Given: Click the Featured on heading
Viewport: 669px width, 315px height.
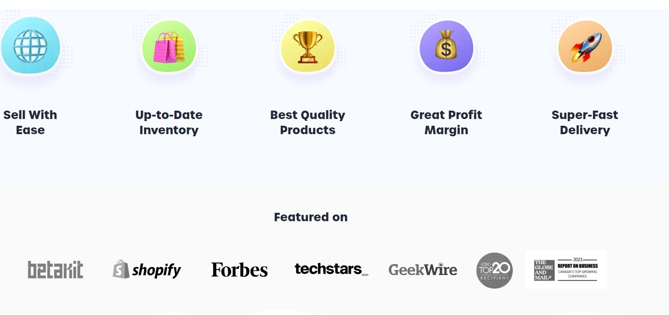Looking at the screenshot, I should point(311,217).
